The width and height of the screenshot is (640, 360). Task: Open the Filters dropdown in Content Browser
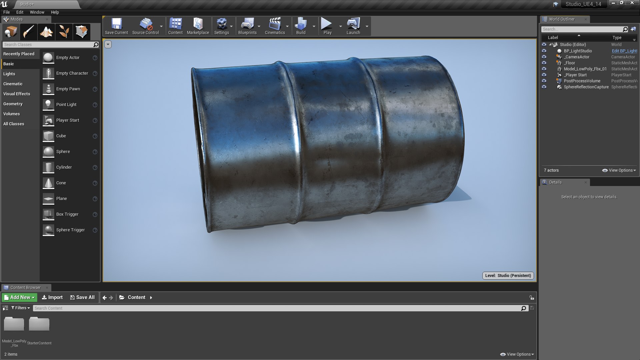(21, 308)
